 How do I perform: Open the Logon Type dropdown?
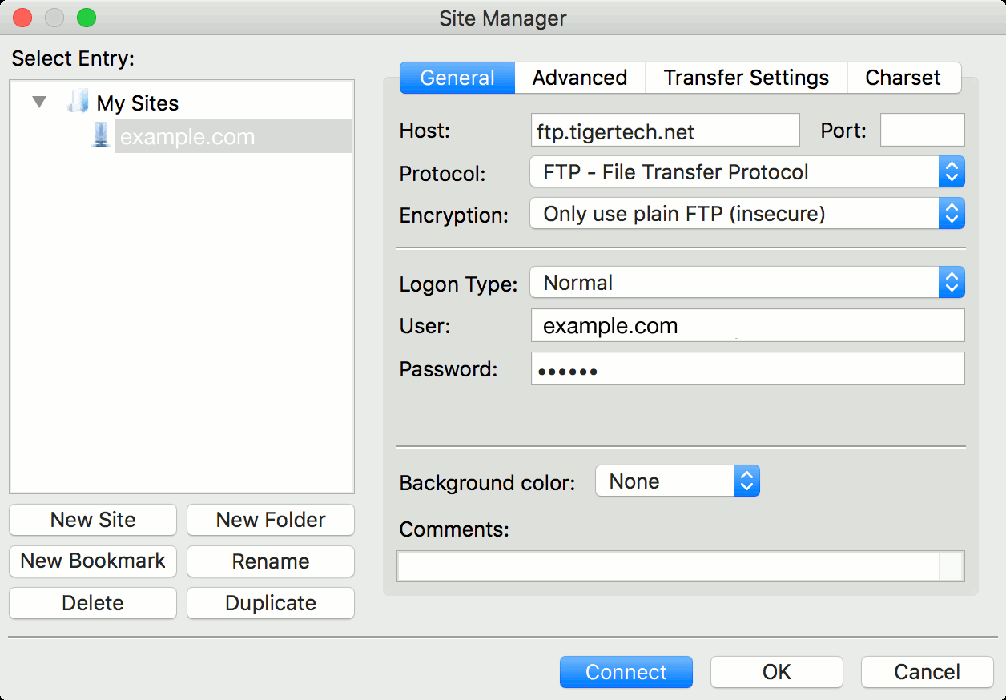tap(952, 282)
